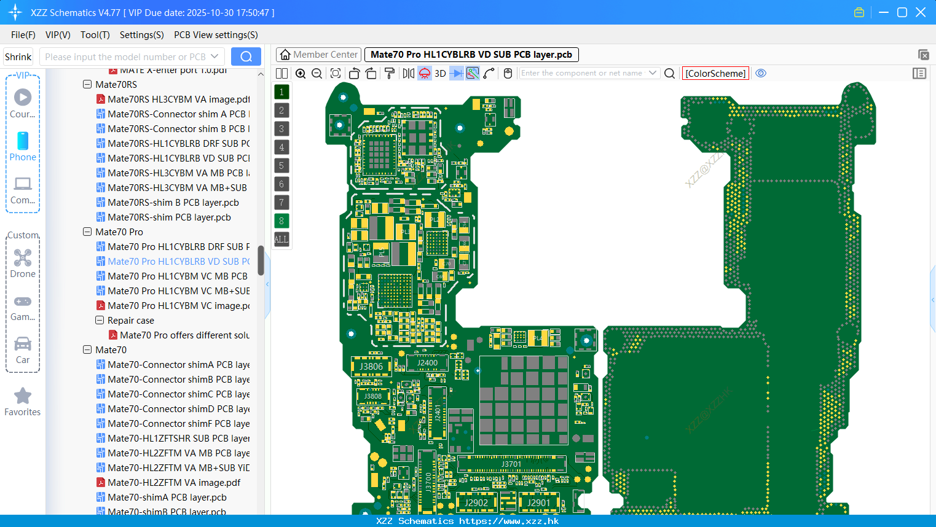The image size is (936, 527).
Task: Click the blue model search button
Action: click(x=246, y=57)
